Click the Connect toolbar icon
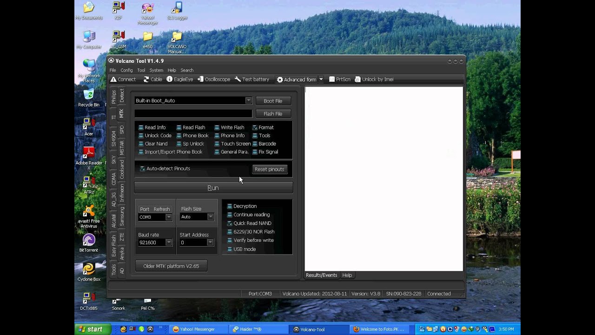This screenshot has width=595, height=335. [x=123, y=80]
